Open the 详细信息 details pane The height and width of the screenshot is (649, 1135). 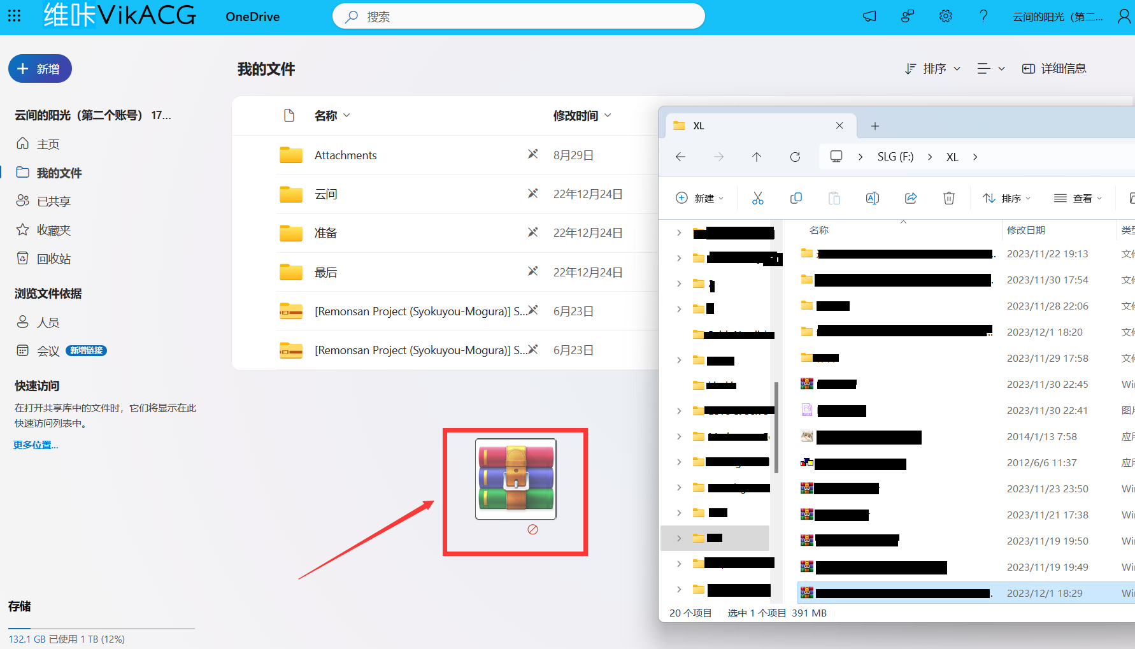(1054, 69)
